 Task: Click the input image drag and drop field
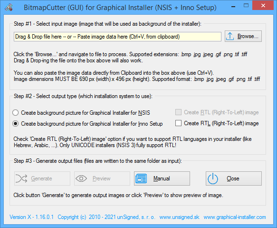click(117, 37)
